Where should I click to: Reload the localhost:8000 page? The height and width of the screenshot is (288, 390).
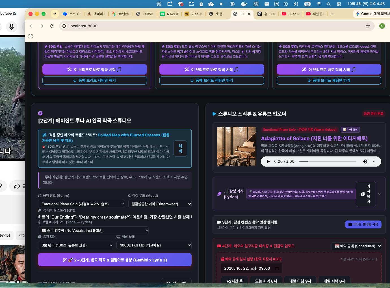tap(52, 26)
